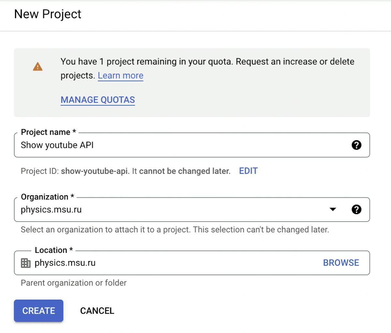Open help for the Project name field

[356, 145]
